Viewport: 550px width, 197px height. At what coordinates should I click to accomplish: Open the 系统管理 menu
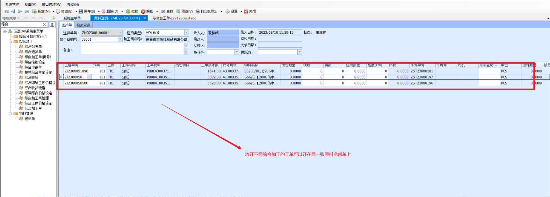coord(12,4)
